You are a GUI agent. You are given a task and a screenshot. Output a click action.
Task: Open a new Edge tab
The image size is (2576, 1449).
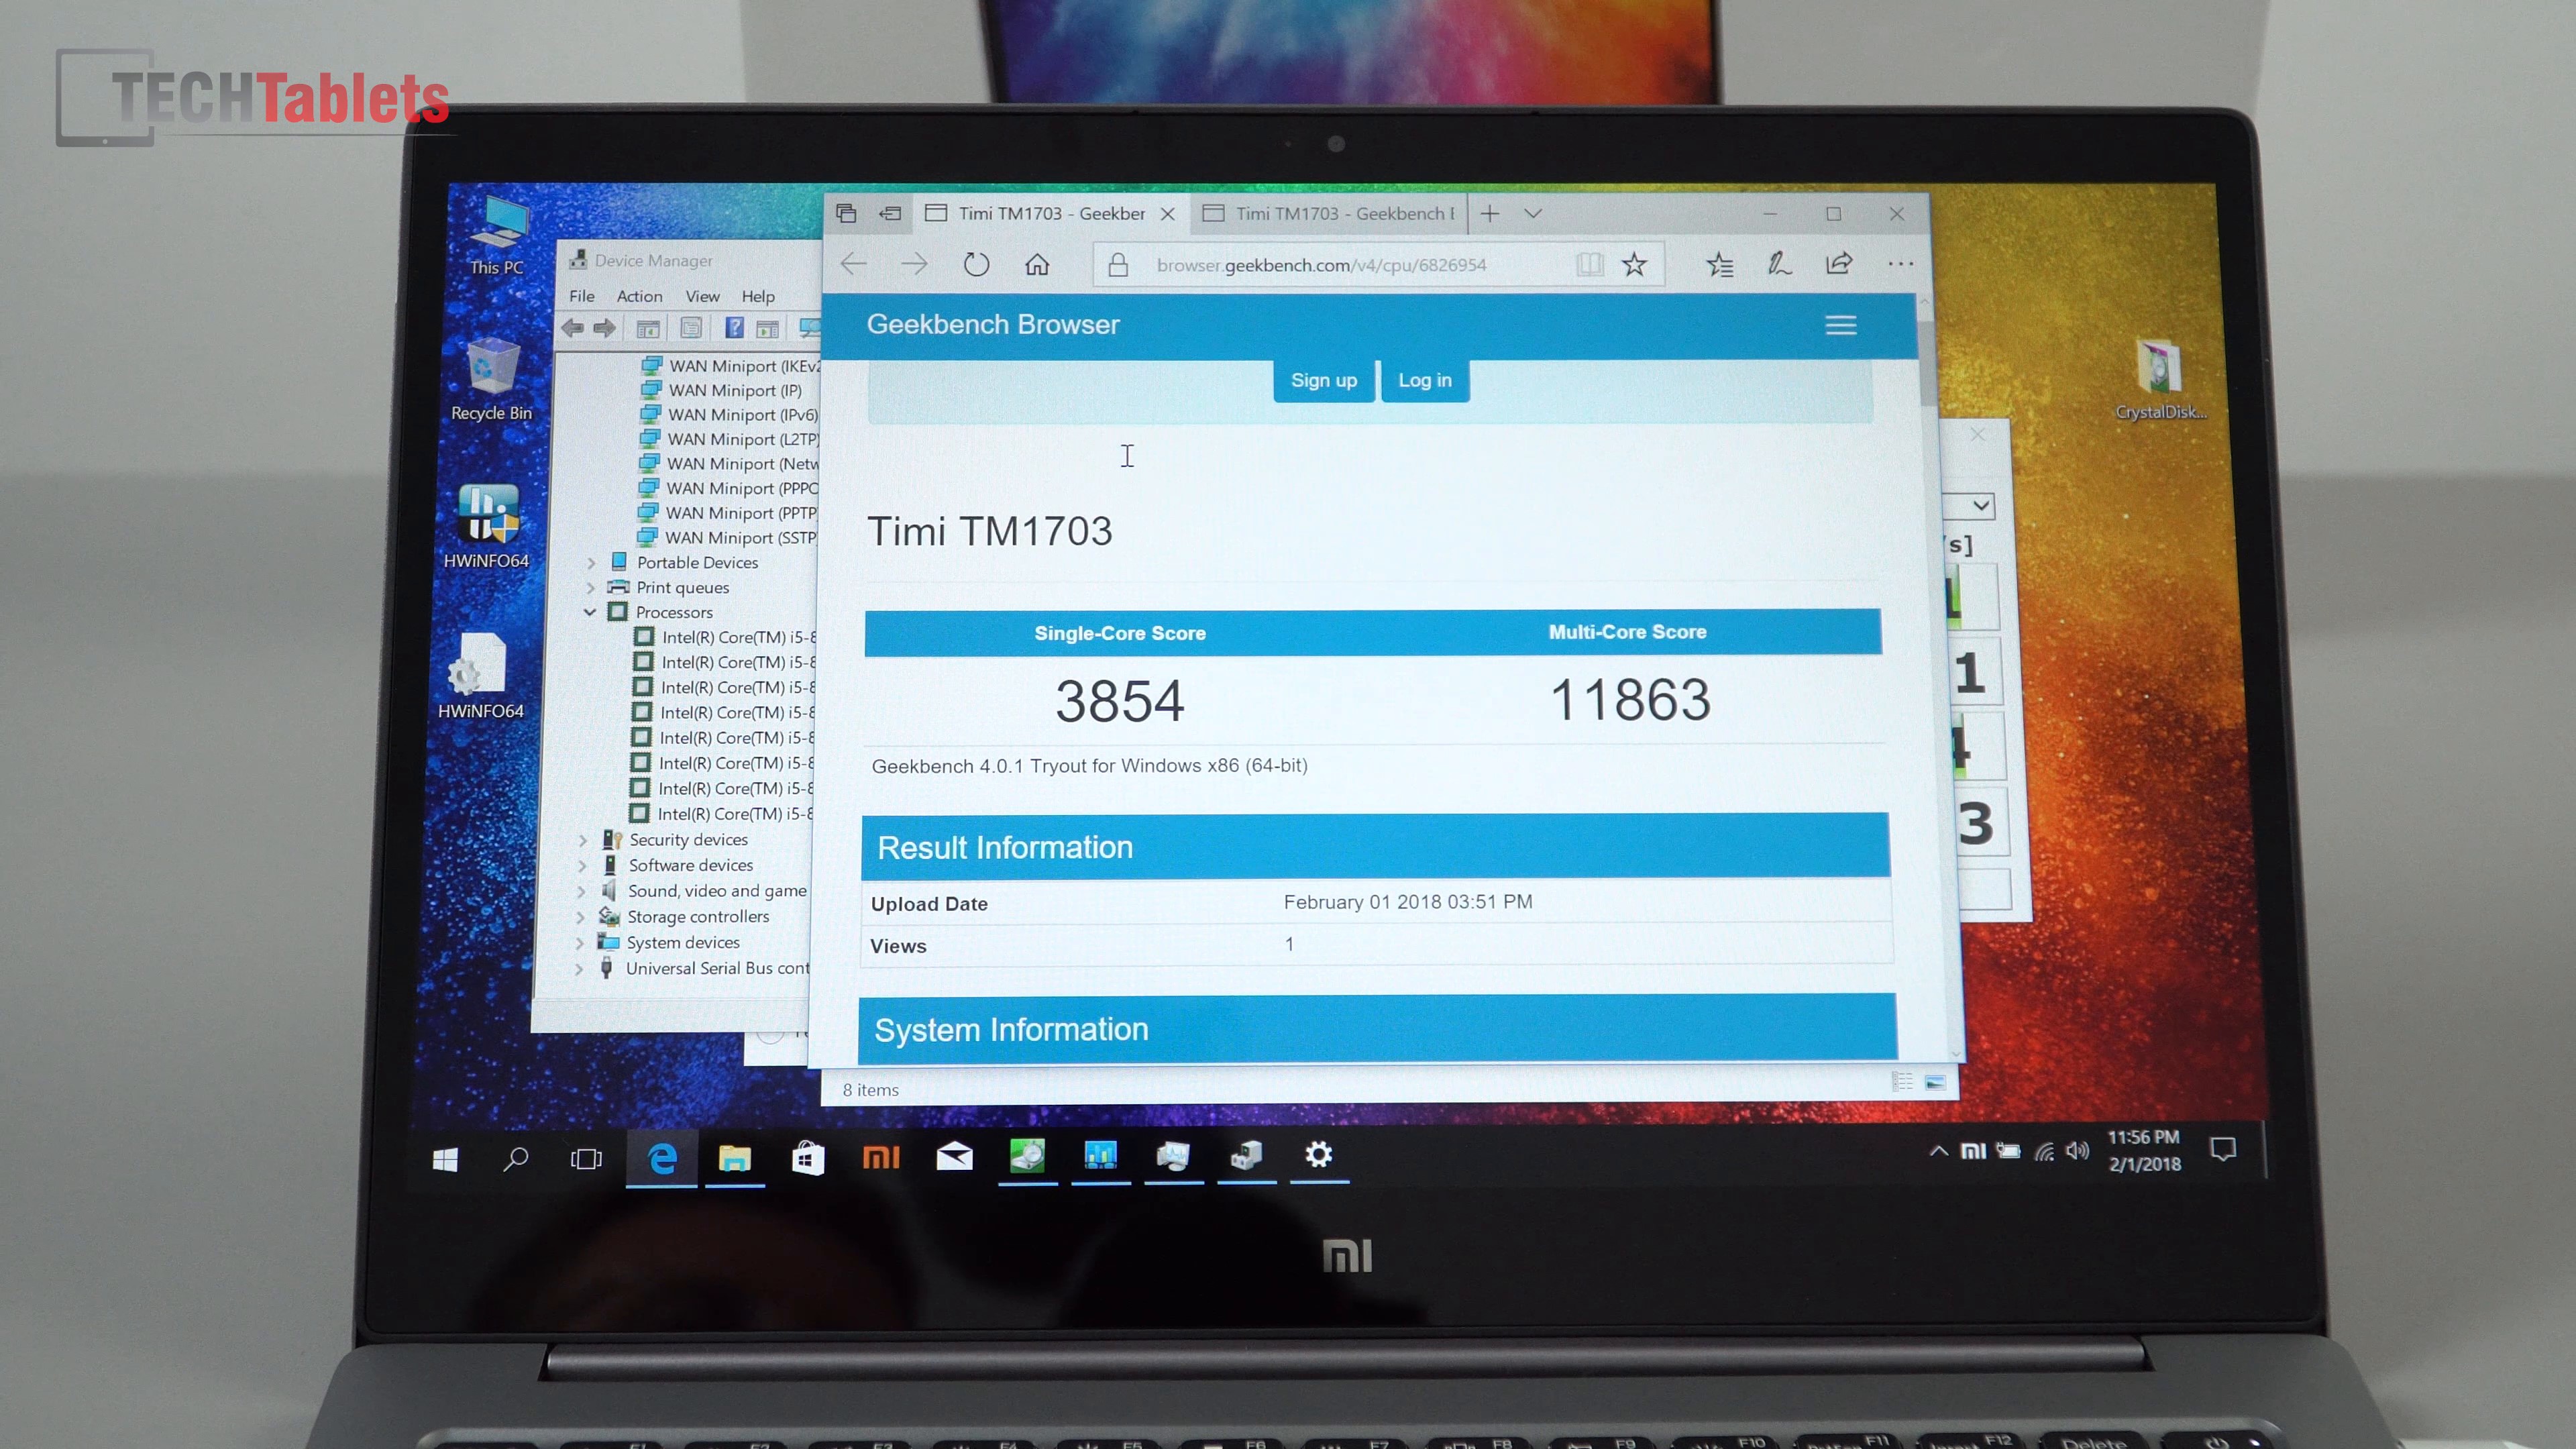coord(1490,213)
